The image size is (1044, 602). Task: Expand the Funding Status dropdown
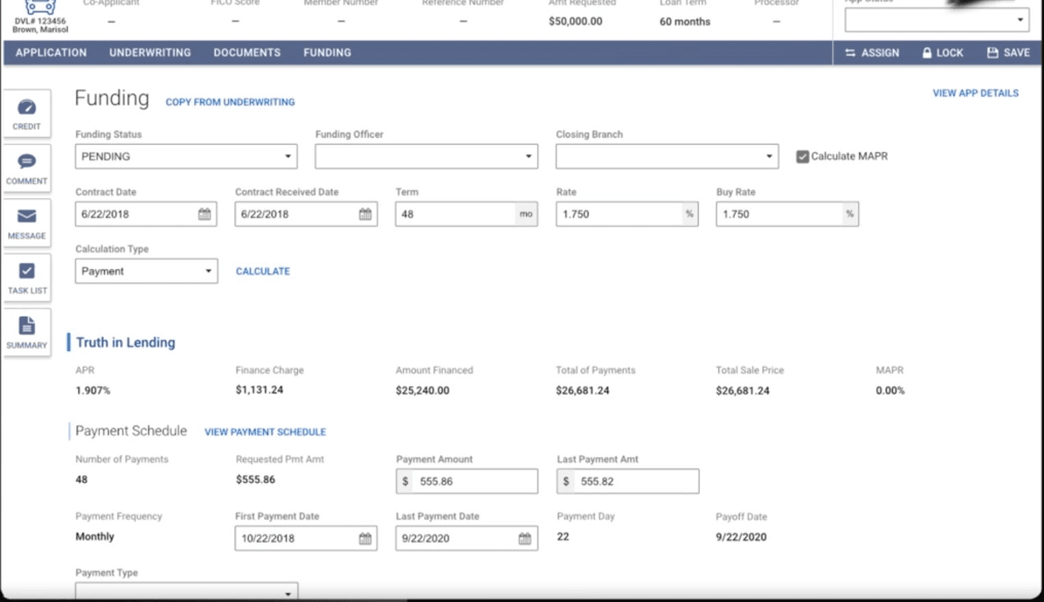click(x=186, y=157)
